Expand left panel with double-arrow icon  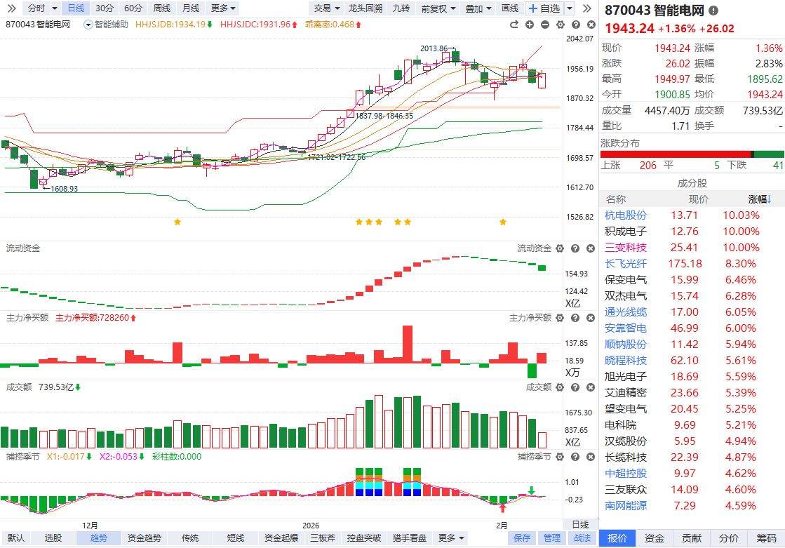[x=11, y=8]
